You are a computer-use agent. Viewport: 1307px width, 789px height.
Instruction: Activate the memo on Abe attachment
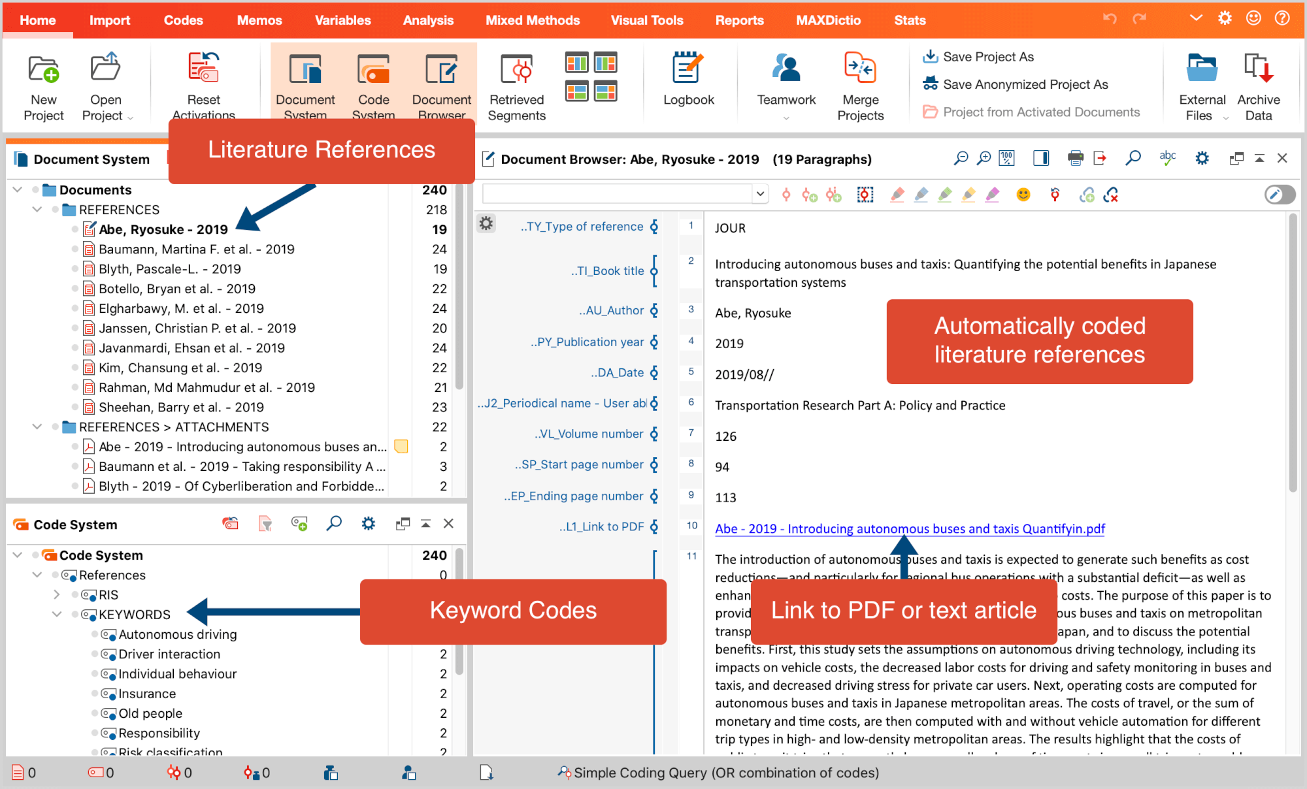click(x=401, y=447)
